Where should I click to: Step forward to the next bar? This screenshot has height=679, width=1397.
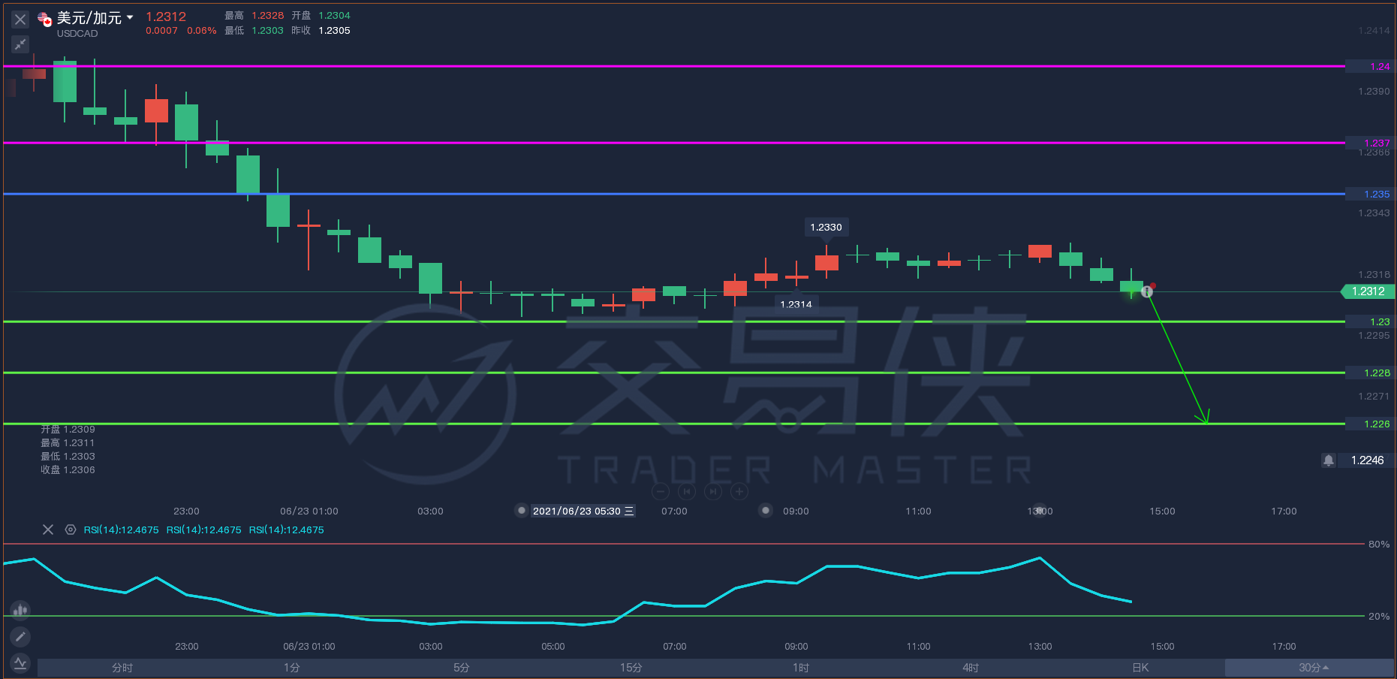pos(713,491)
